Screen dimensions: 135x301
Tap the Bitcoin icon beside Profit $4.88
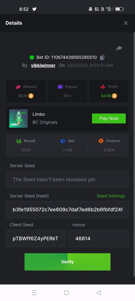[114, 96]
